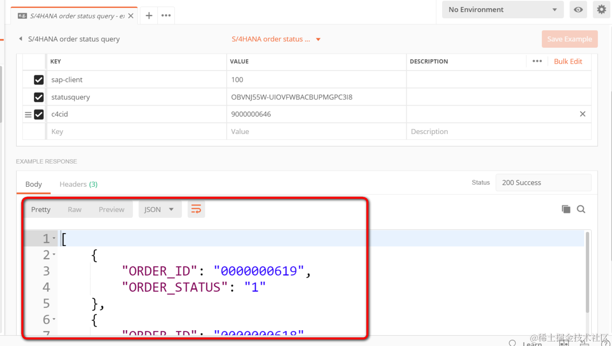Click the statusquery key cell

point(137,97)
